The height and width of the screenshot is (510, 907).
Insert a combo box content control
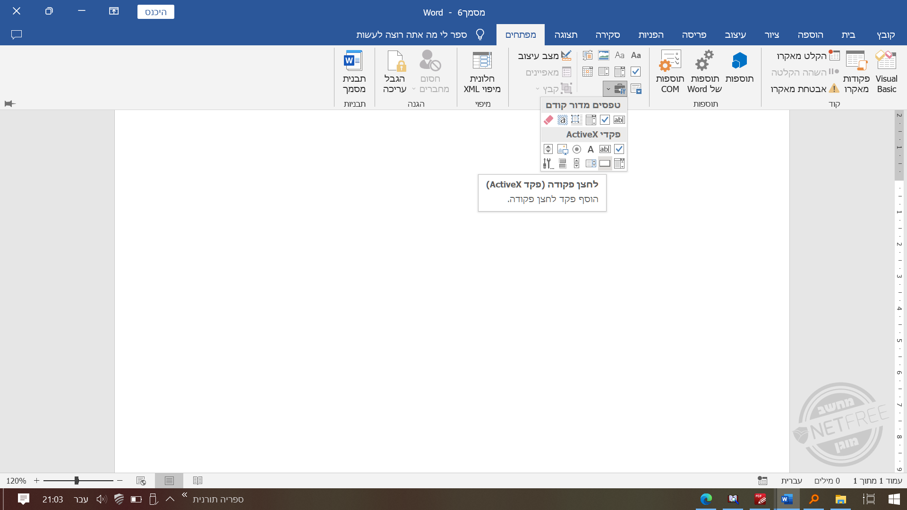pyautogui.click(x=620, y=72)
